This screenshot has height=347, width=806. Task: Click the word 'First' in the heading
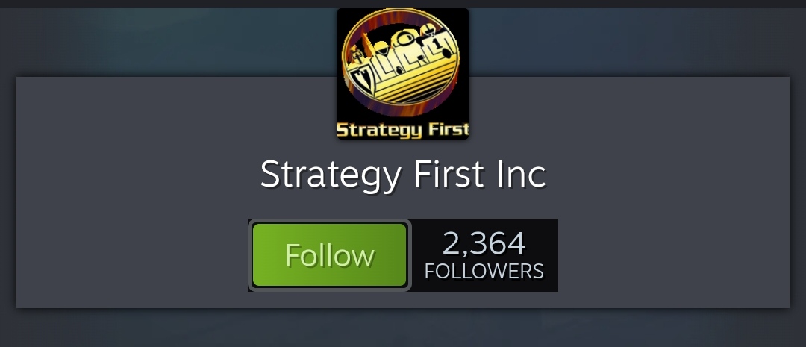tap(449, 174)
